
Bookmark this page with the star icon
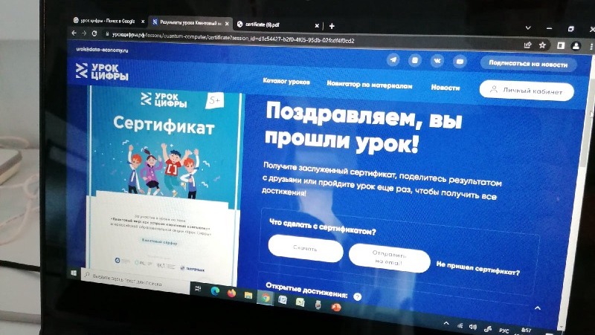pos(543,45)
